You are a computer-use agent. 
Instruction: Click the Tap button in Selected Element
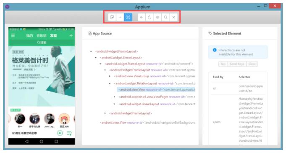tap(223, 64)
